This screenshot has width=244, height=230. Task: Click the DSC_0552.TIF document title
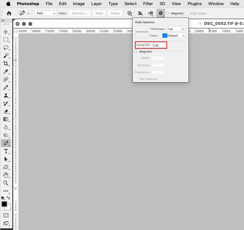tap(224, 24)
